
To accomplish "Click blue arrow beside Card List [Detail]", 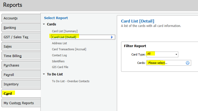I will point(112,37).
